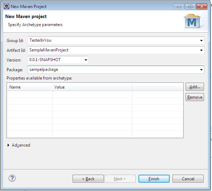Click the 'Version:' label
This screenshot has height=191, width=212.
(x=14, y=60)
